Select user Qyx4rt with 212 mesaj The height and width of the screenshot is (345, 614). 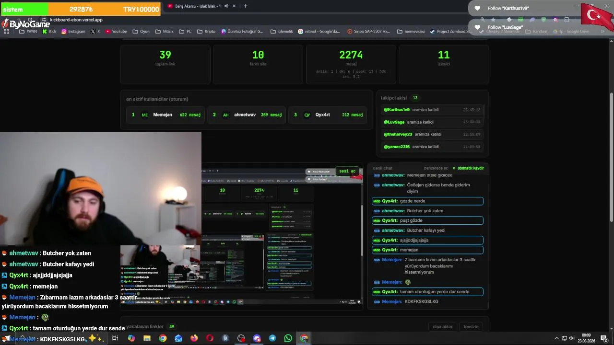328,115
